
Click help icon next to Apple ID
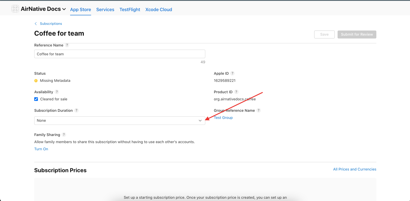pos(232,73)
